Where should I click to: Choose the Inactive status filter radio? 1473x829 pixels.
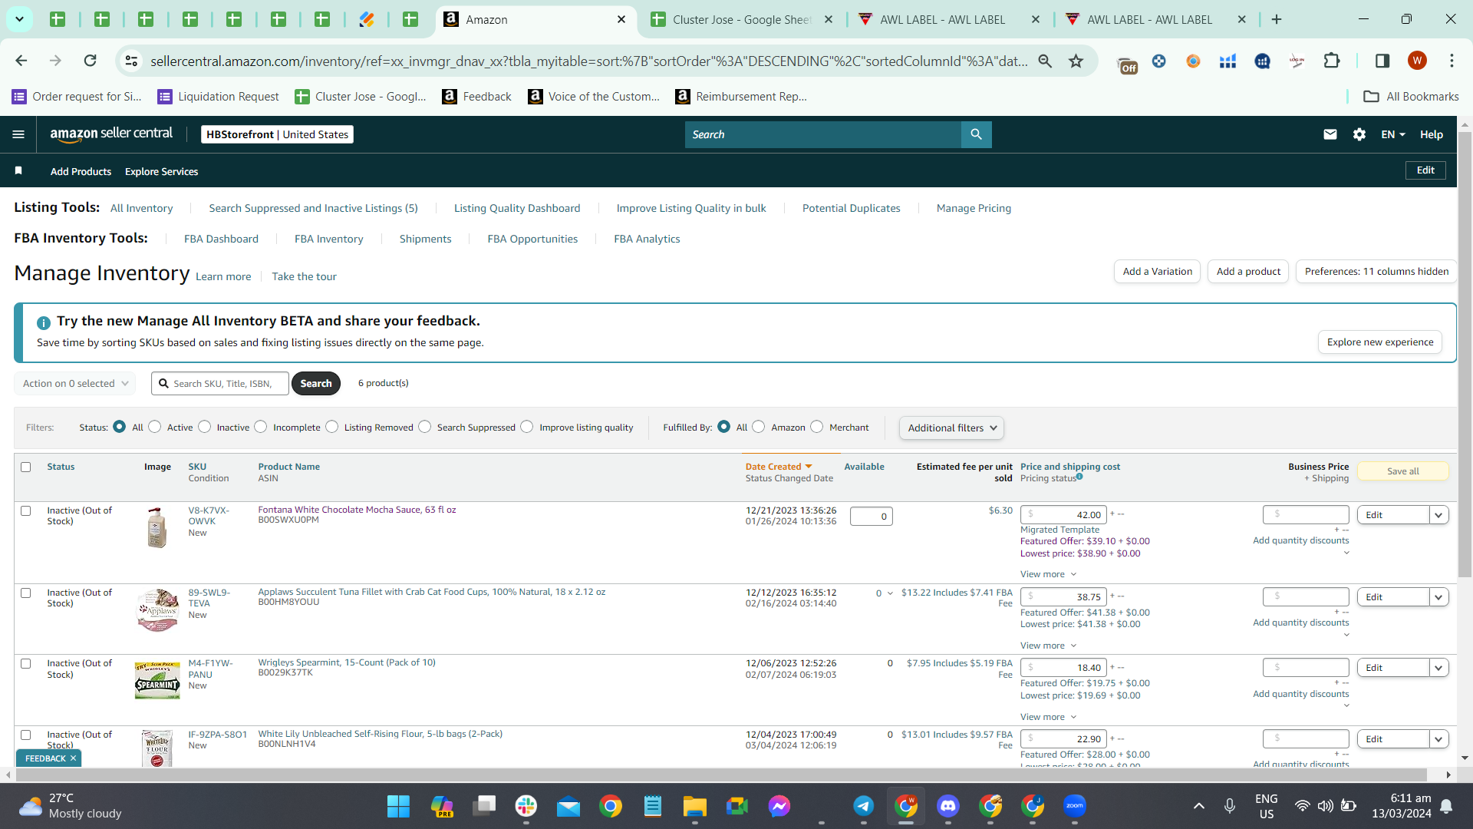click(205, 427)
